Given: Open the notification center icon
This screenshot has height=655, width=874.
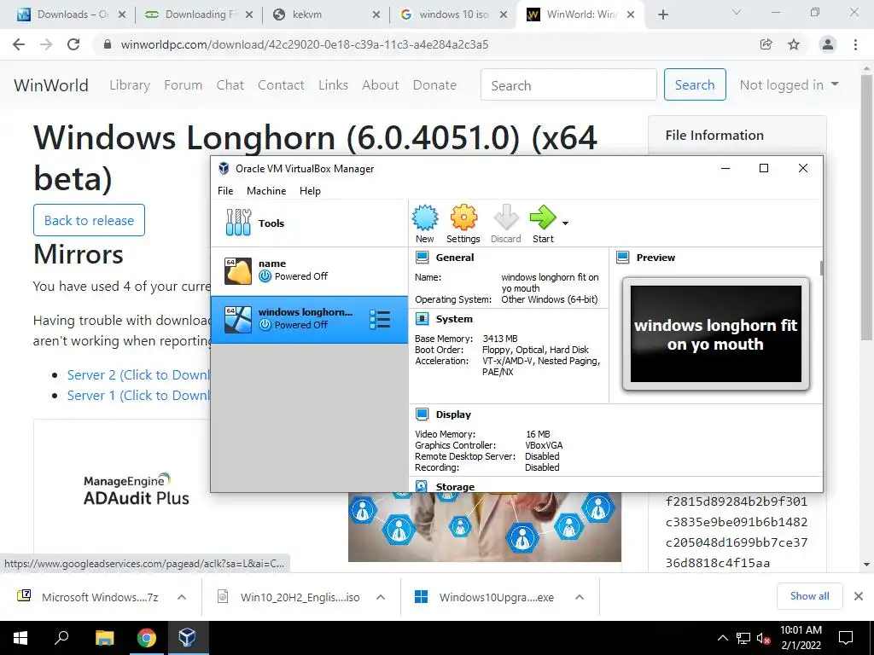Looking at the screenshot, I should (x=846, y=638).
